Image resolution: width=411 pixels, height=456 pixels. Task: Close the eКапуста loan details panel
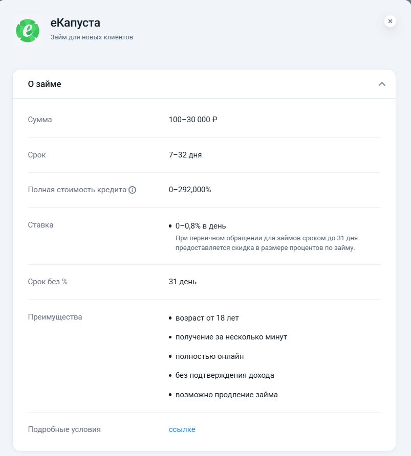pos(390,21)
